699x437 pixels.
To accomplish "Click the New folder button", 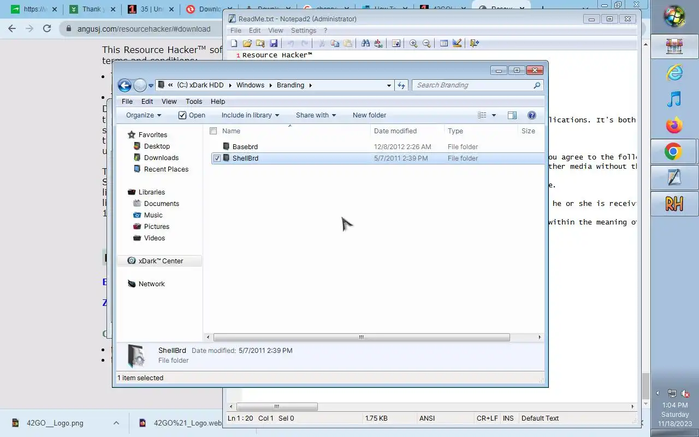I will 369,115.
